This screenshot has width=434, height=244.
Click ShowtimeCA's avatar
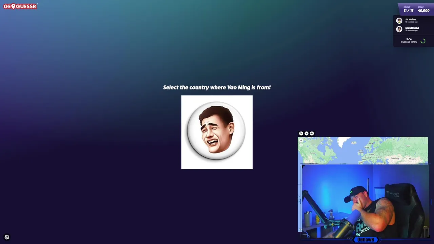(x=399, y=29)
